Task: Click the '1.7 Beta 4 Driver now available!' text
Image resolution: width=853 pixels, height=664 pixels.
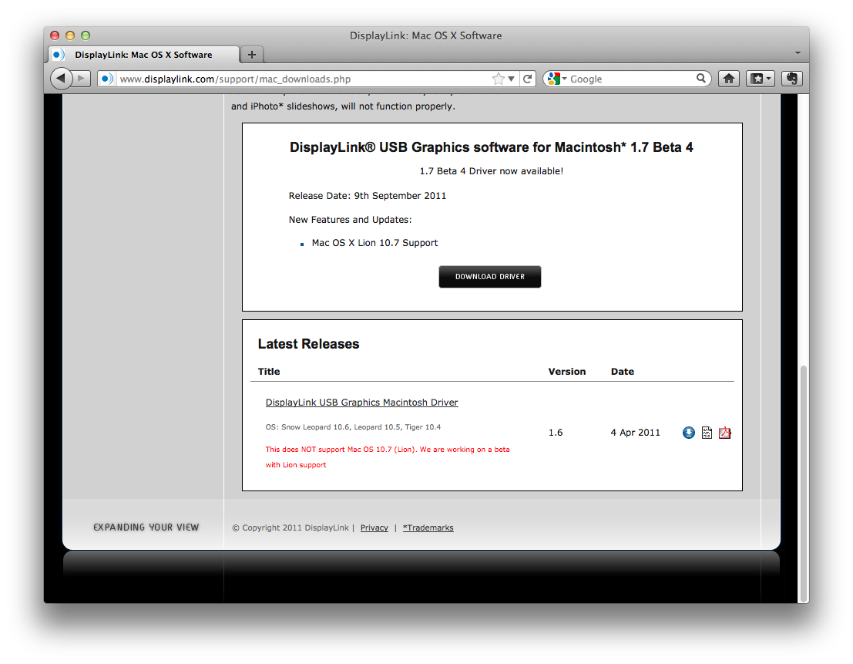Action: (x=492, y=171)
